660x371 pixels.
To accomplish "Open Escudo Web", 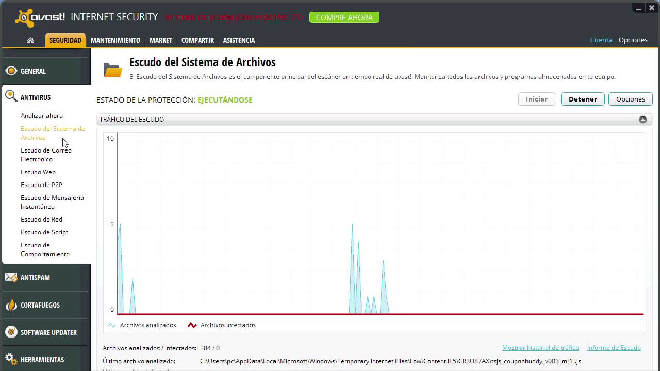I will click(x=38, y=172).
